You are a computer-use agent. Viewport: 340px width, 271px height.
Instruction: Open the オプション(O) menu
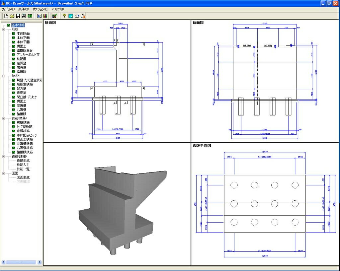[x=40, y=9]
